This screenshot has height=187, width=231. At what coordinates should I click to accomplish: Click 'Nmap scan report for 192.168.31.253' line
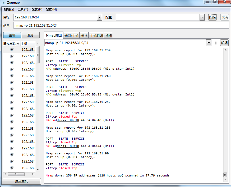(78, 128)
